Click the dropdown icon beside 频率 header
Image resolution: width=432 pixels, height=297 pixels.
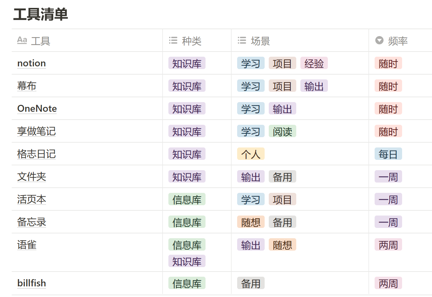379,41
